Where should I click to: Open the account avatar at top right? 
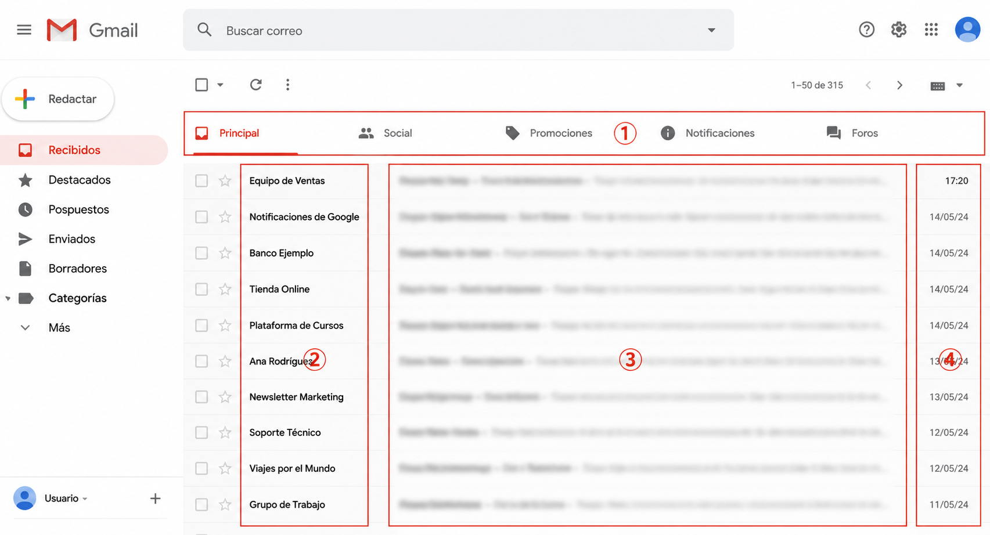pos(967,30)
